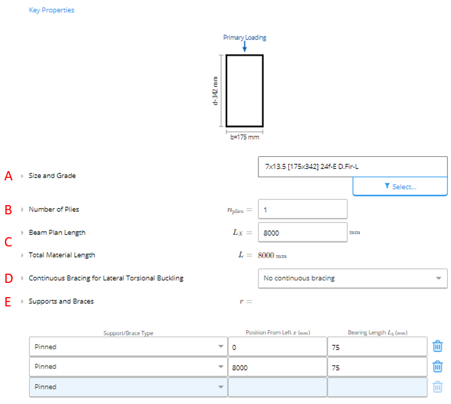Click empty bearing length field in new row
This screenshot has width=451, height=404.
[378, 387]
